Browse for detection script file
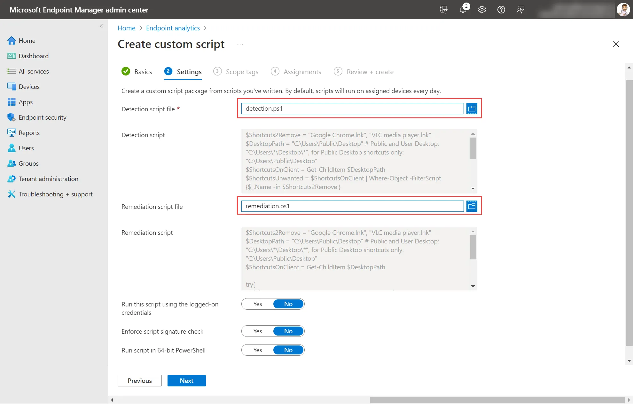 click(x=472, y=108)
